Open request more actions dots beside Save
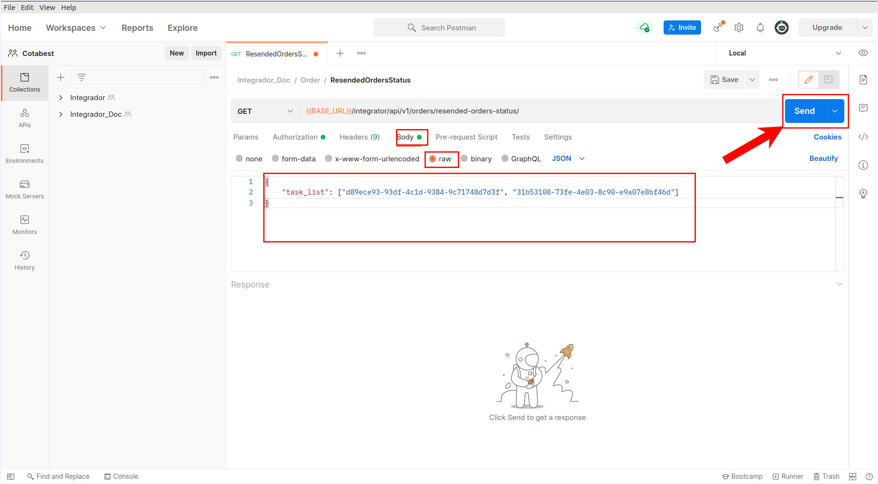The width and height of the screenshot is (878, 484). pyautogui.click(x=774, y=80)
